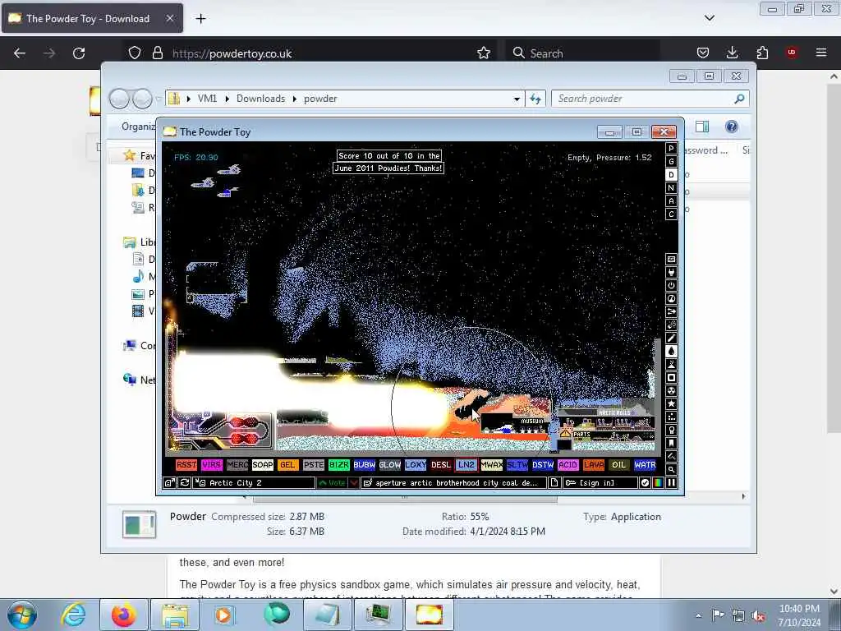Expand the breadcrumb arrow before VM1

tap(189, 99)
